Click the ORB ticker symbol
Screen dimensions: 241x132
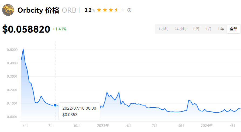coord(69,10)
